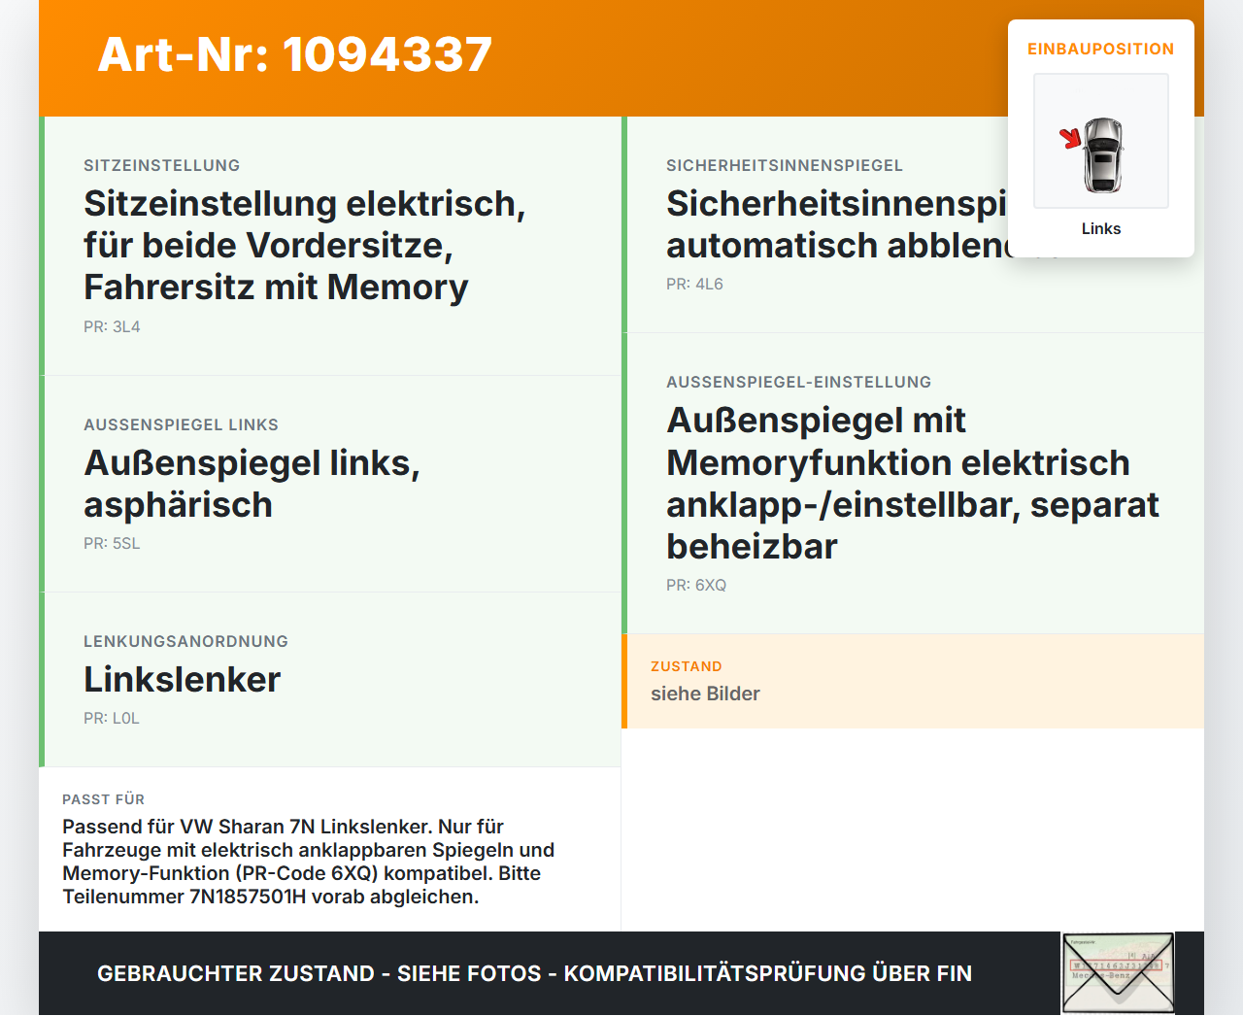Screen dimensions: 1243x1016
Task: Click the SICHERHEITSINNENSPIEGEL label
Action: [x=785, y=165]
